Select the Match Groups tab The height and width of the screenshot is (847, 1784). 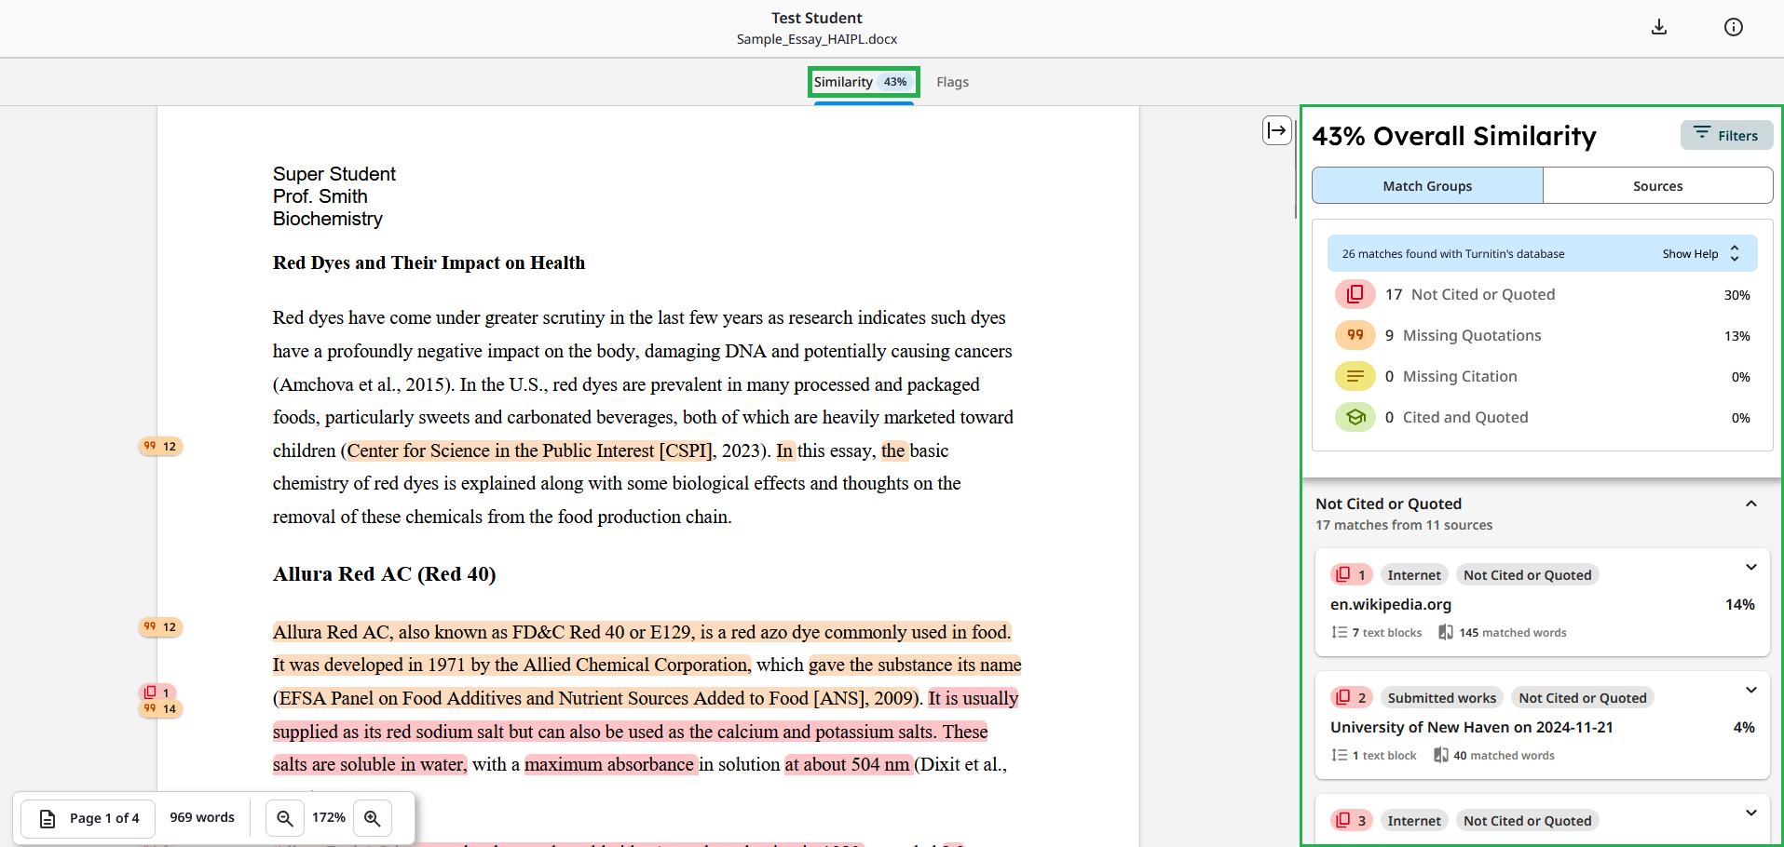click(x=1427, y=186)
